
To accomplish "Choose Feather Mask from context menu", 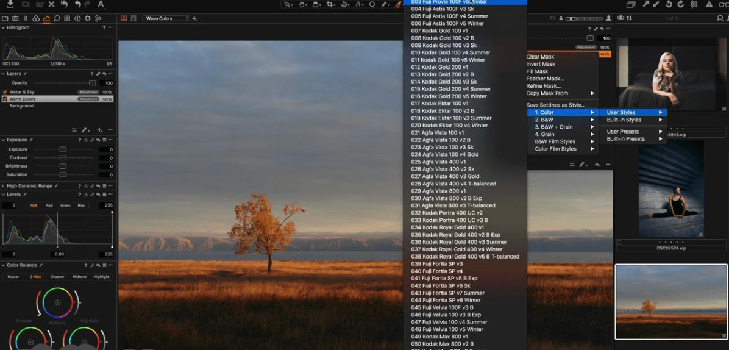I will pos(545,79).
